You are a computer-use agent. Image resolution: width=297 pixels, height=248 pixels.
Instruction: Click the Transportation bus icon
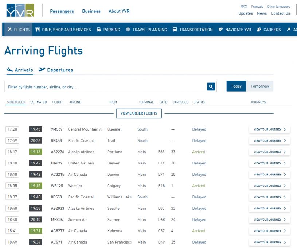point(175,30)
